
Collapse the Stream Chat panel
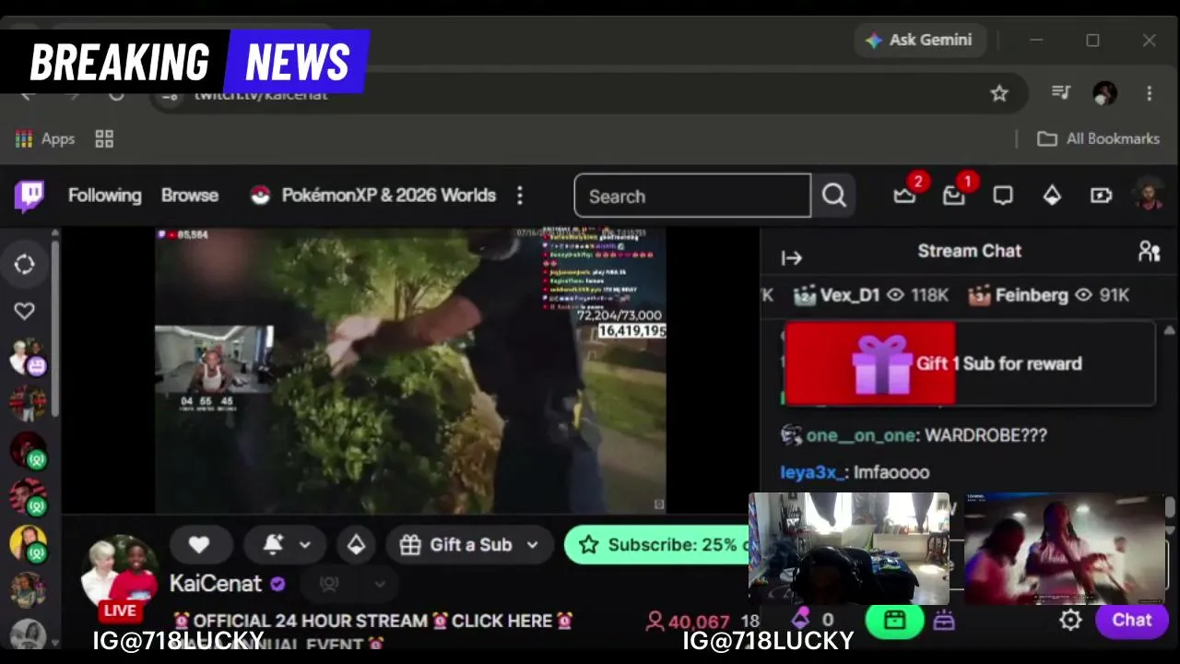792,258
